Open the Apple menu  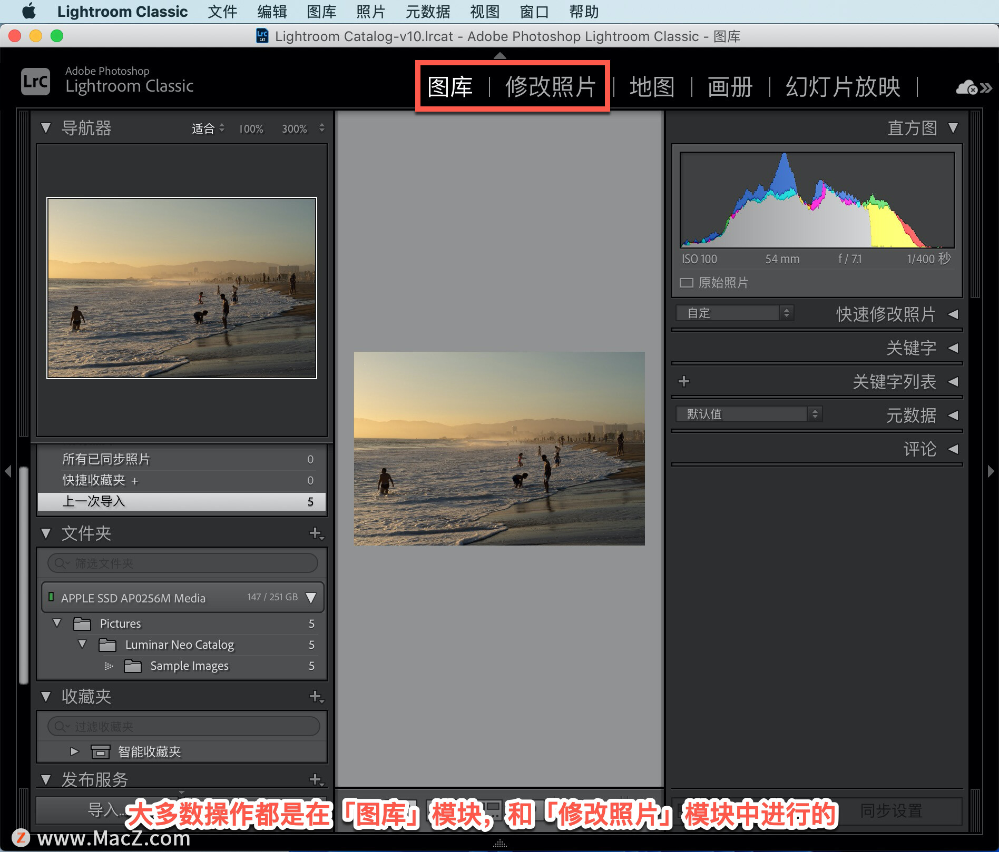[30, 11]
